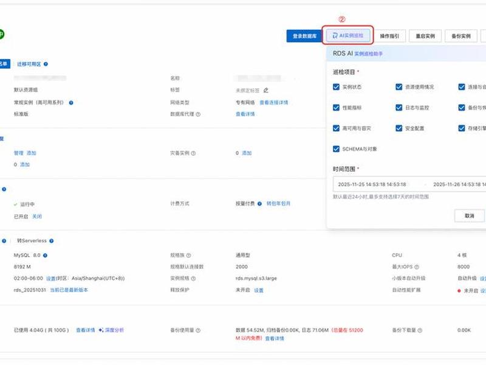Click the 深度分析 sparkle link
486x365 pixels.
click(x=111, y=330)
